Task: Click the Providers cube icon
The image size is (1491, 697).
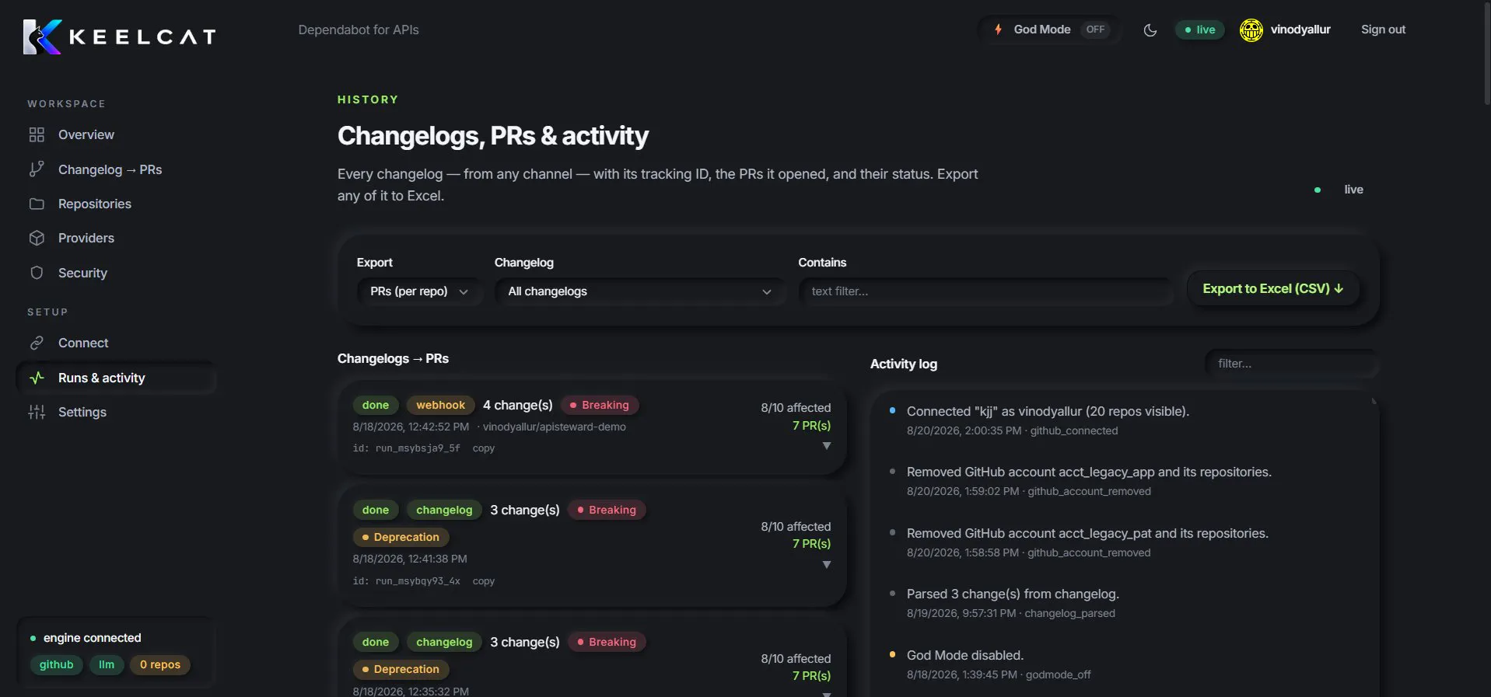Action: pyautogui.click(x=37, y=238)
